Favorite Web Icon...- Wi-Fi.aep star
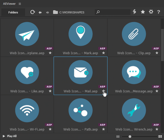This screenshot has height=140, width=164. pyautogui.click(x=50, y=129)
